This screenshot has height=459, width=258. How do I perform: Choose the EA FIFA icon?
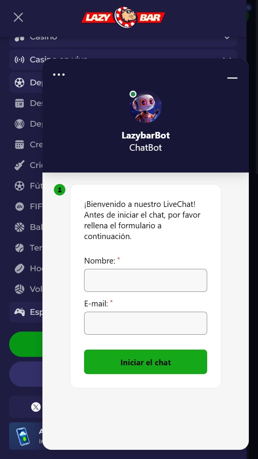19,207
